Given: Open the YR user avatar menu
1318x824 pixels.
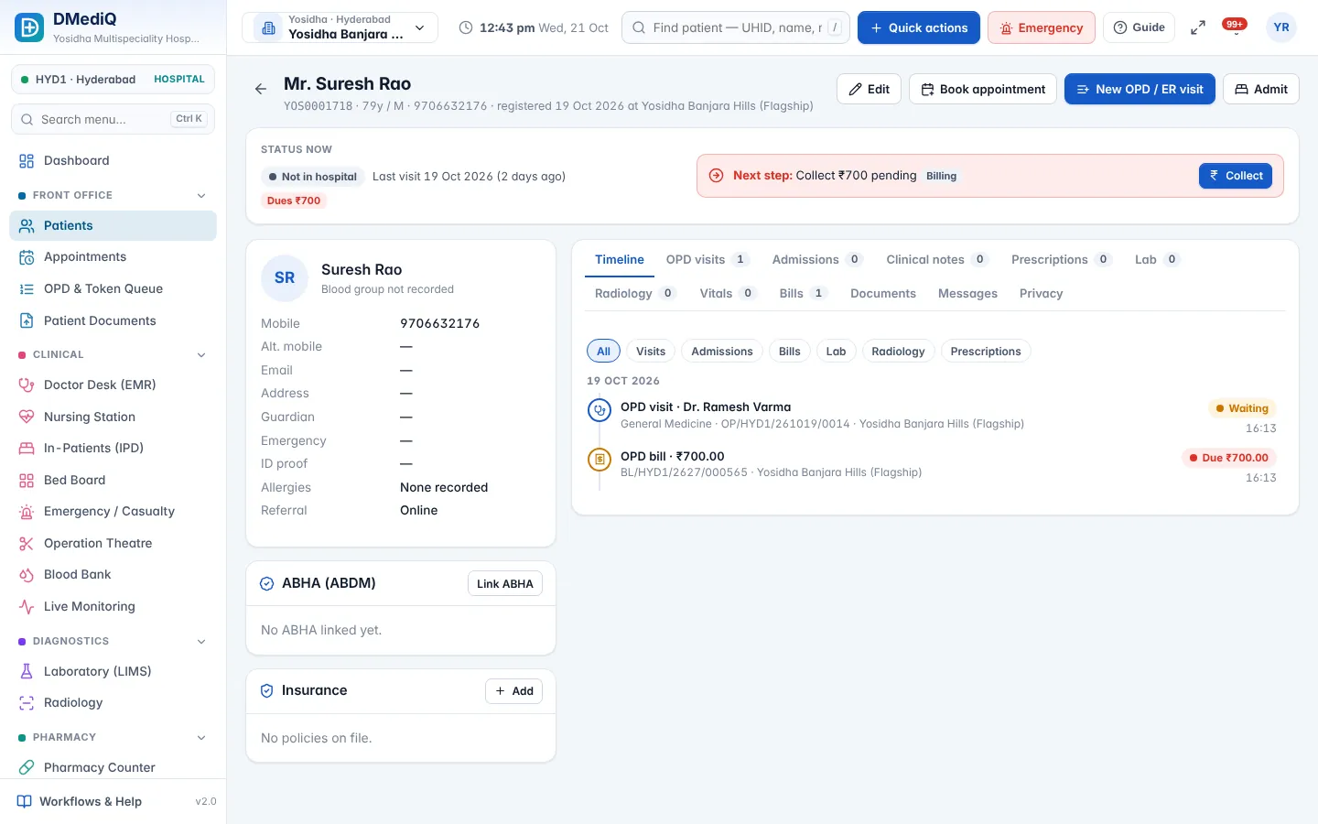Looking at the screenshot, I should (1281, 27).
